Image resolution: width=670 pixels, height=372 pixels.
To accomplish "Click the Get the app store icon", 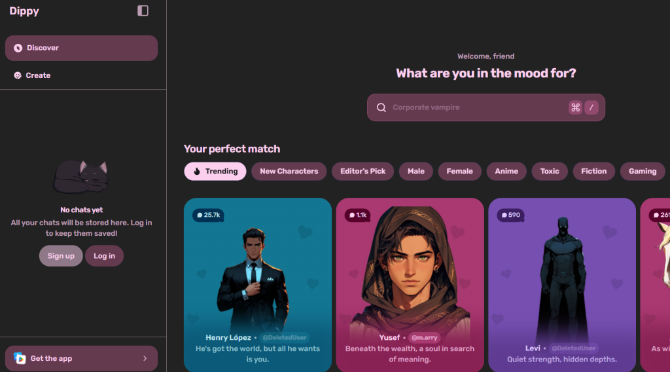I will pos(20,358).
